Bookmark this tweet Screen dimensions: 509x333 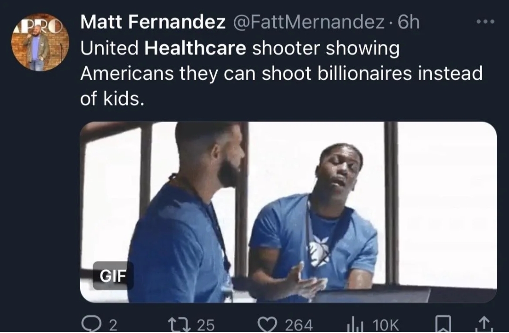443,324
